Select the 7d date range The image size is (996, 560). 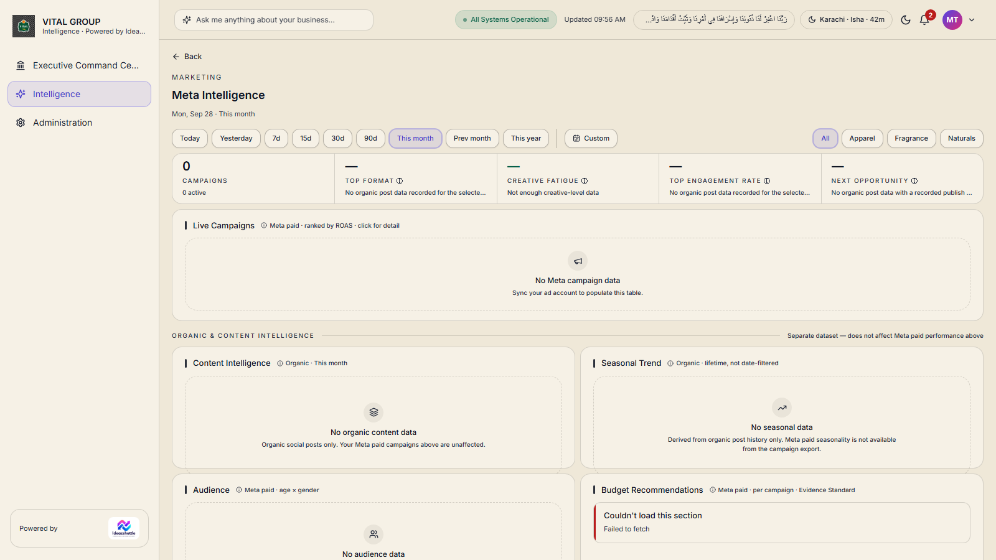click(276, 138)
